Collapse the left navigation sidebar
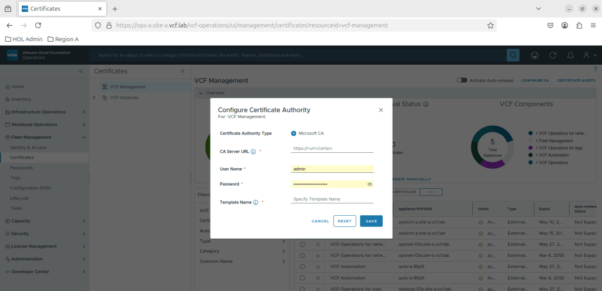 pyautogui.click(x=81, y=71)
